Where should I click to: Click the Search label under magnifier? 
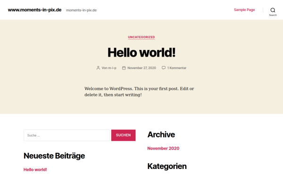click(x=273, y=15)
